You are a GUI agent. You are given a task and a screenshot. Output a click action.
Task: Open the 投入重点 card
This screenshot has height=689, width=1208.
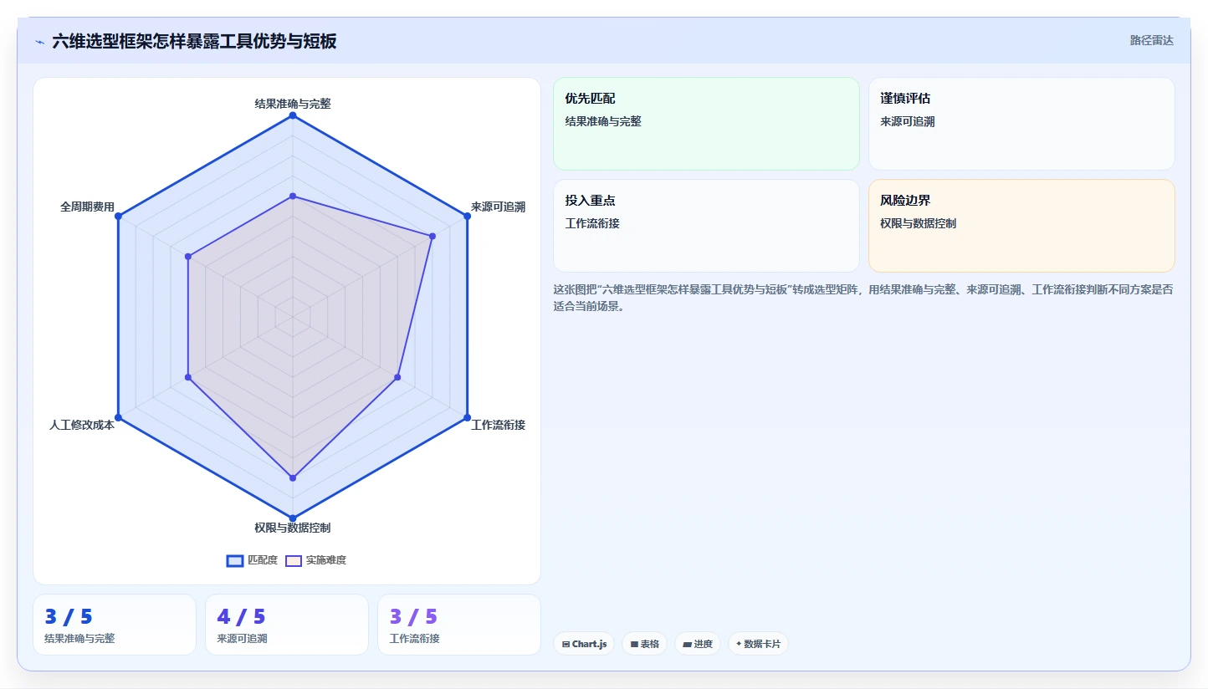(x=706, y=226)
